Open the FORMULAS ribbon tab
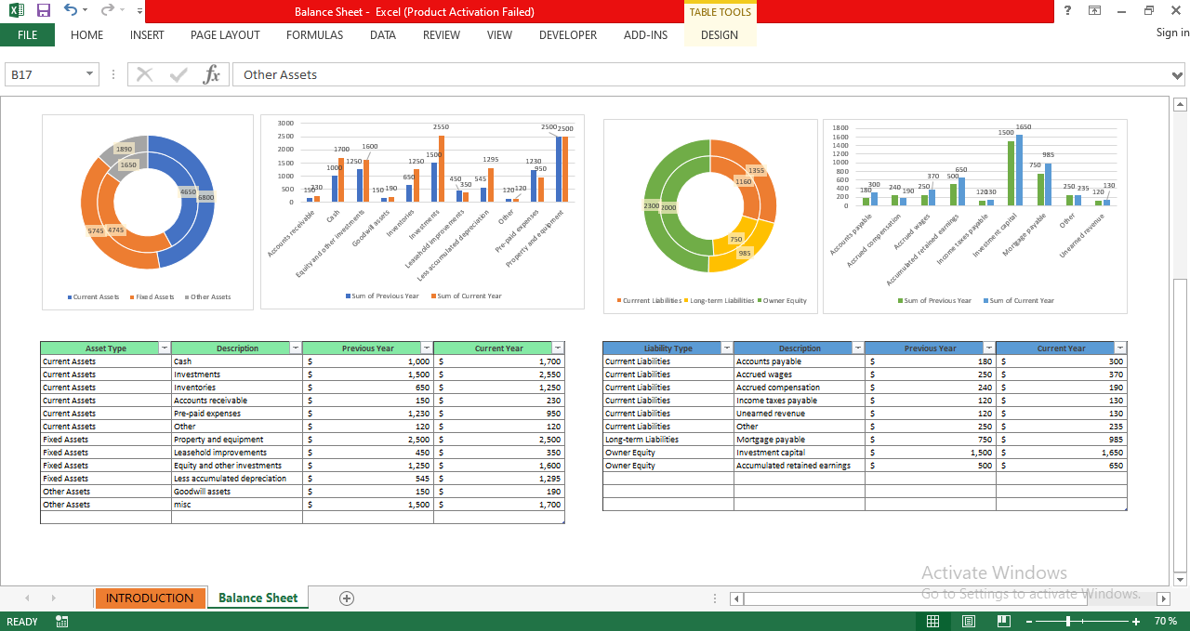 point(314,35)
